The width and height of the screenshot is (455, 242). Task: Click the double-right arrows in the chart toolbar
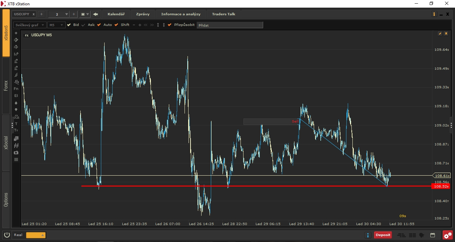[152, 25]
